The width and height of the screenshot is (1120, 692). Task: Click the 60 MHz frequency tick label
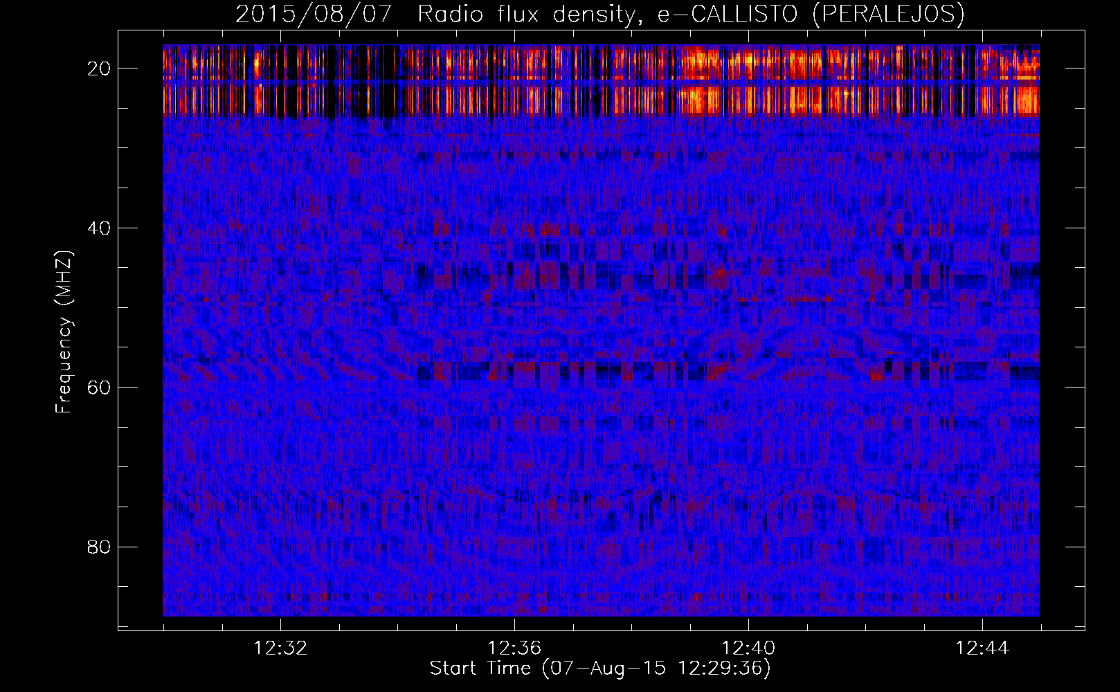tap(99, 387)
